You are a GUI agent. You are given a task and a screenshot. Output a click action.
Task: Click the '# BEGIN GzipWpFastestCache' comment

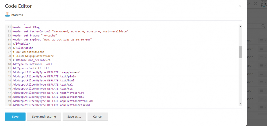coord(33,56)
